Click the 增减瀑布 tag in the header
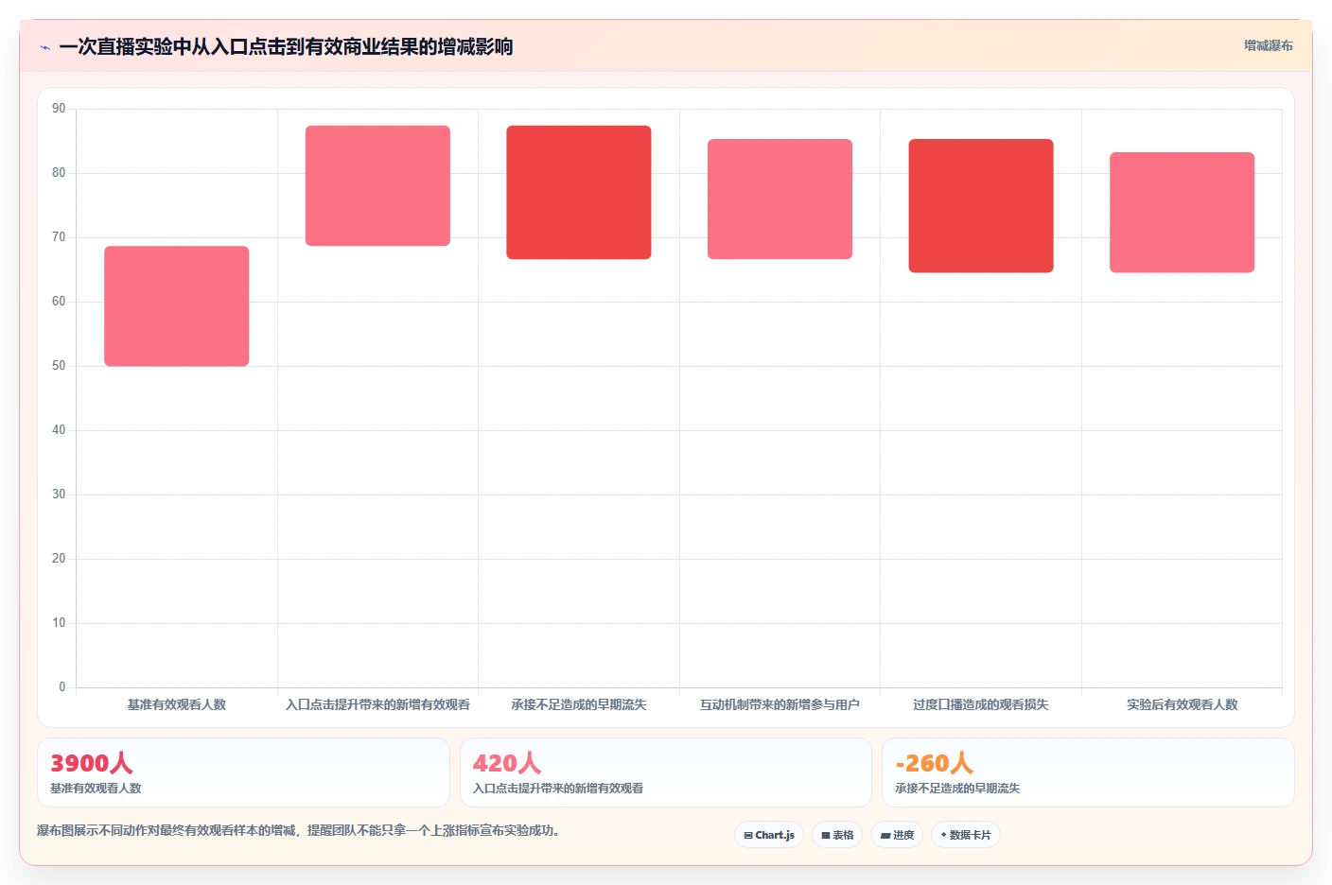 click(x=1268, y=45)
